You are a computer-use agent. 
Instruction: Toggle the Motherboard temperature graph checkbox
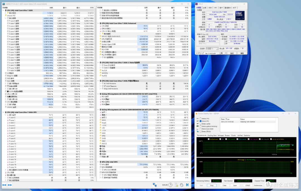pos(209,139)
